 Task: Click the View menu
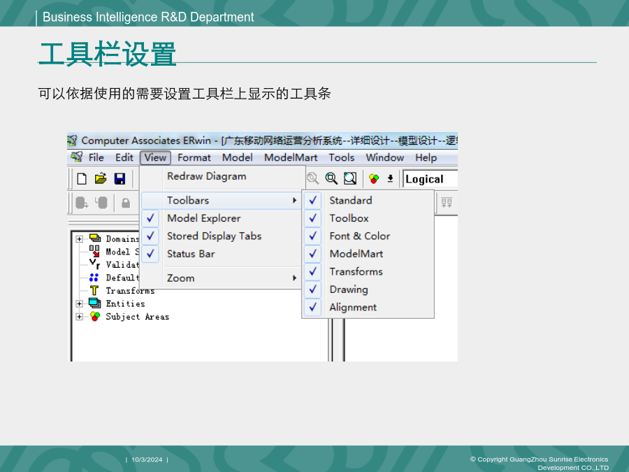[155, 157]
